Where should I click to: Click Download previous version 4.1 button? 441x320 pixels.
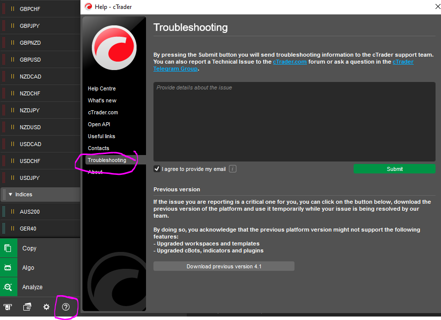[x=224, y=266]
